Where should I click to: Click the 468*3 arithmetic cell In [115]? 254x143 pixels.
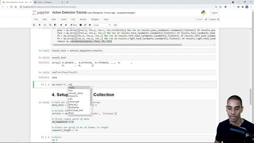point(133,72)
